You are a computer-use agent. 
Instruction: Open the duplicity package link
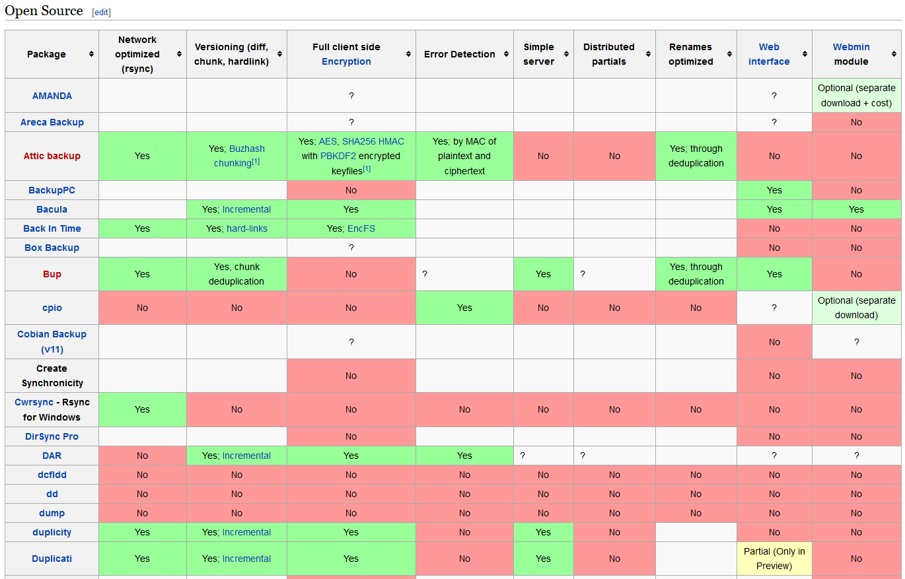tap(52, 532)
